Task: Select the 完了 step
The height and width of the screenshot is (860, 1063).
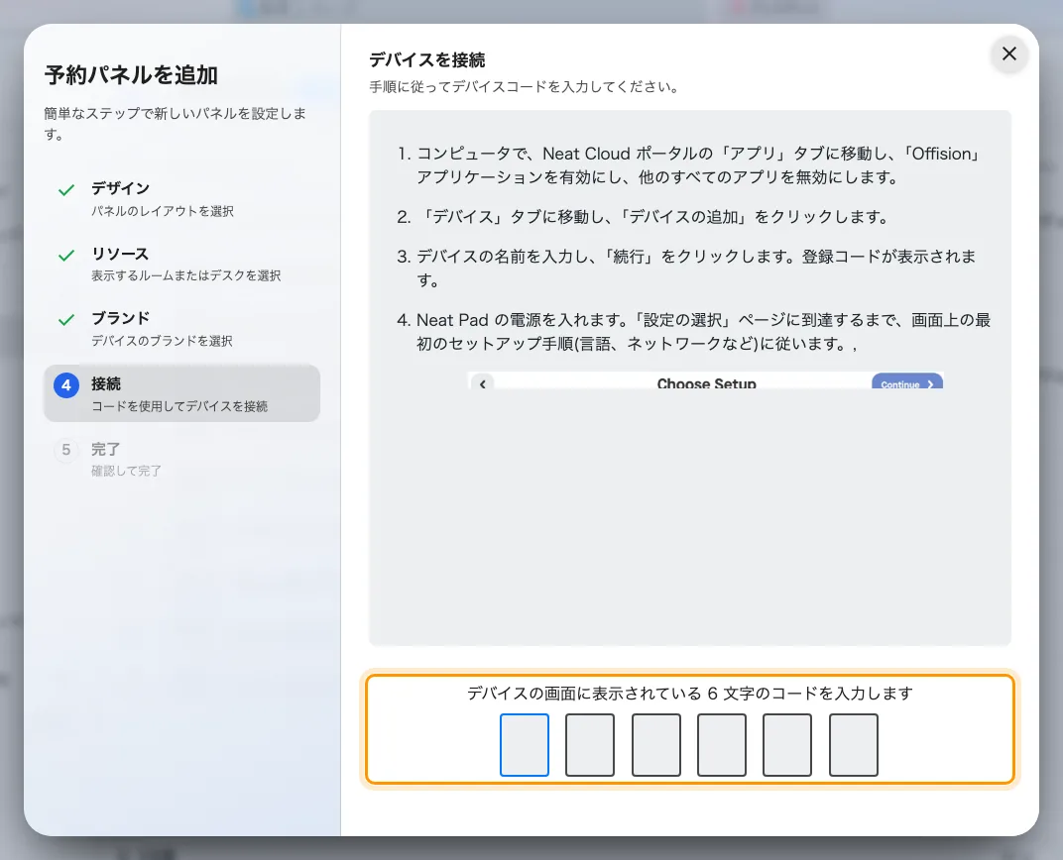Action: pos(181,459)
